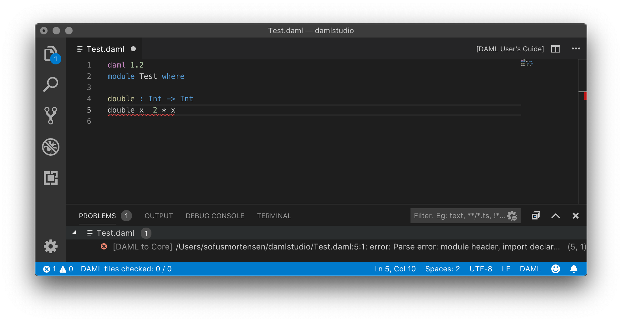Screen dimensions: 622x322
Task: Switch to the OUTPUT tab
Action: pos(159,216)
